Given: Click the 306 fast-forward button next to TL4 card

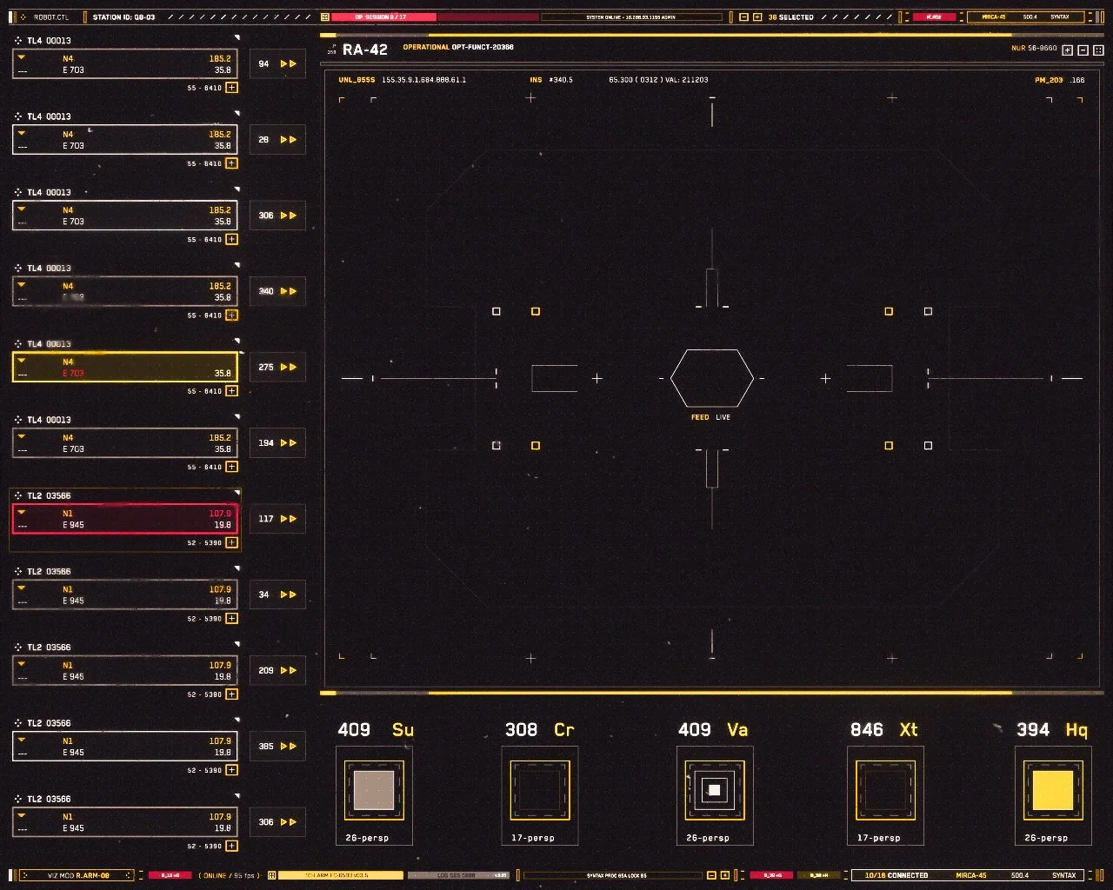Looking at the screenshot, I should [x=278, y=216].
